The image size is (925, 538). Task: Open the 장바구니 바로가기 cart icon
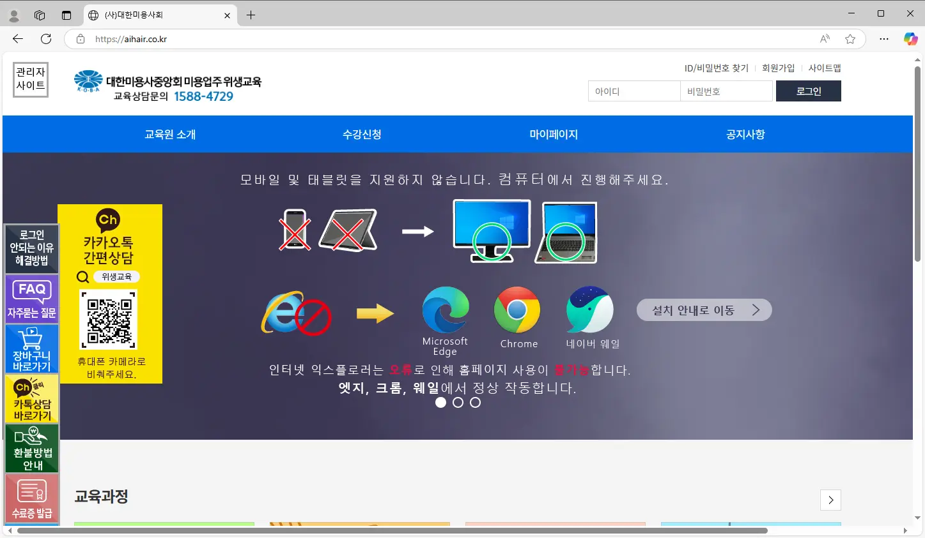31,348
